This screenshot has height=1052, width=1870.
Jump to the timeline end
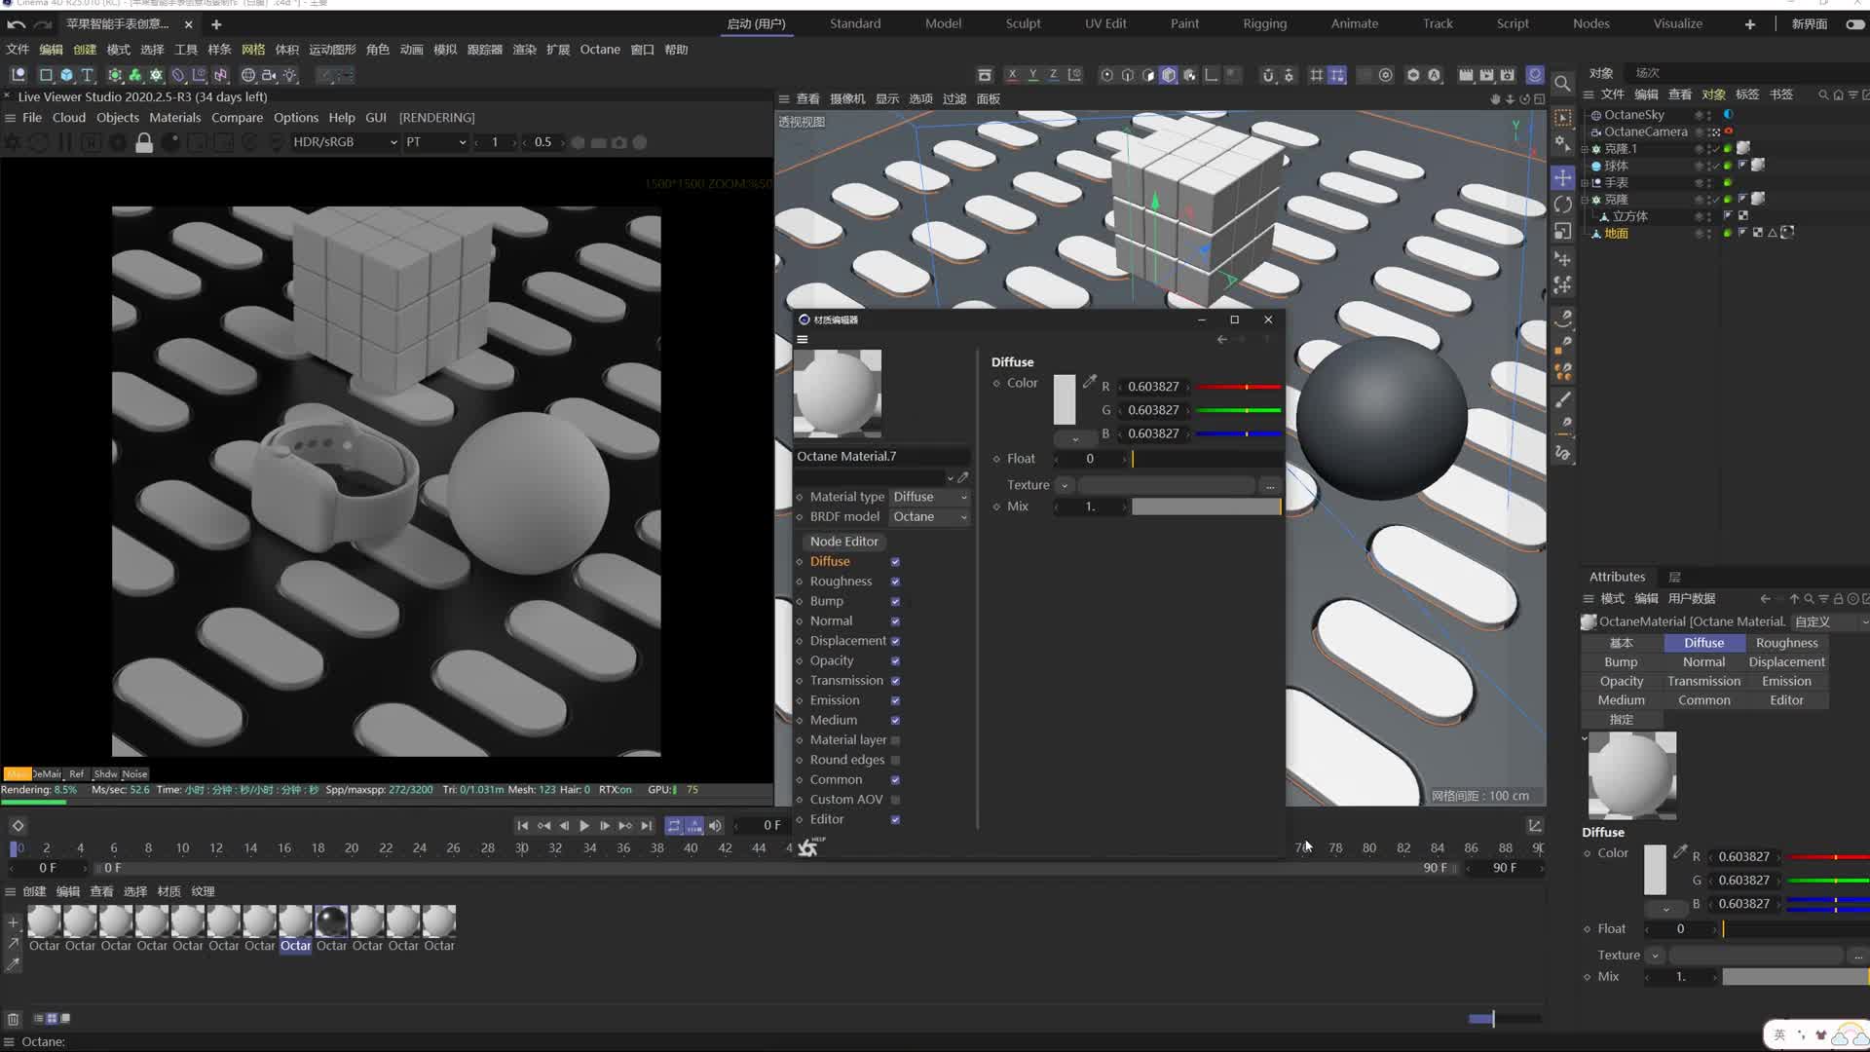pos(646,825)
